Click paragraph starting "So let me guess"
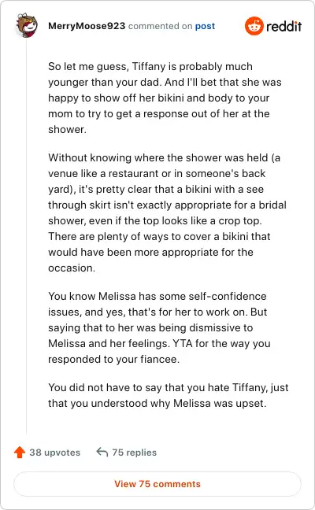 click(165, 98)
